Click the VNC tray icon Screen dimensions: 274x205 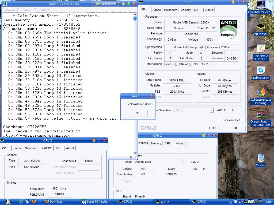[250, 202]
